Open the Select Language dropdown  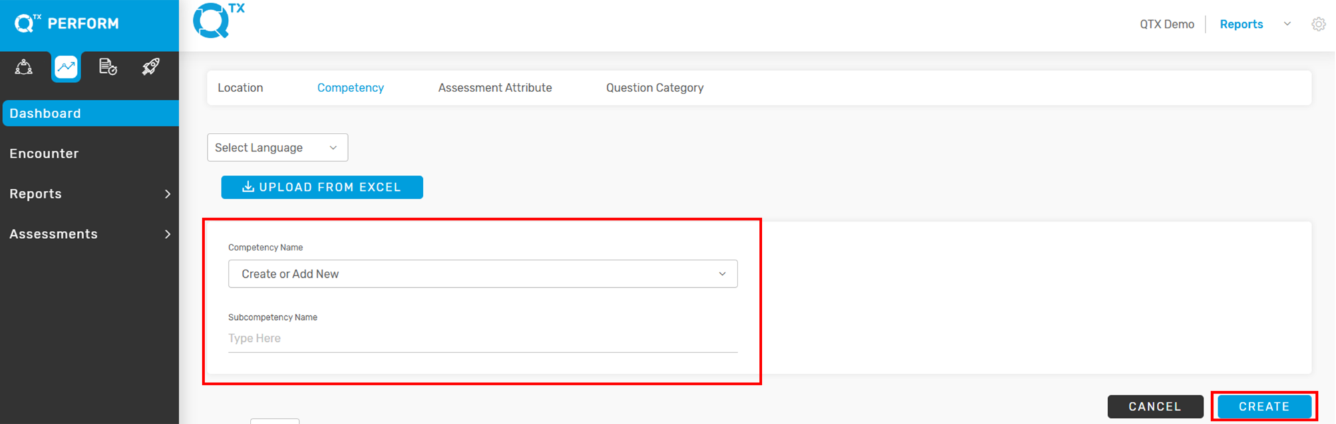pos(277,148)
